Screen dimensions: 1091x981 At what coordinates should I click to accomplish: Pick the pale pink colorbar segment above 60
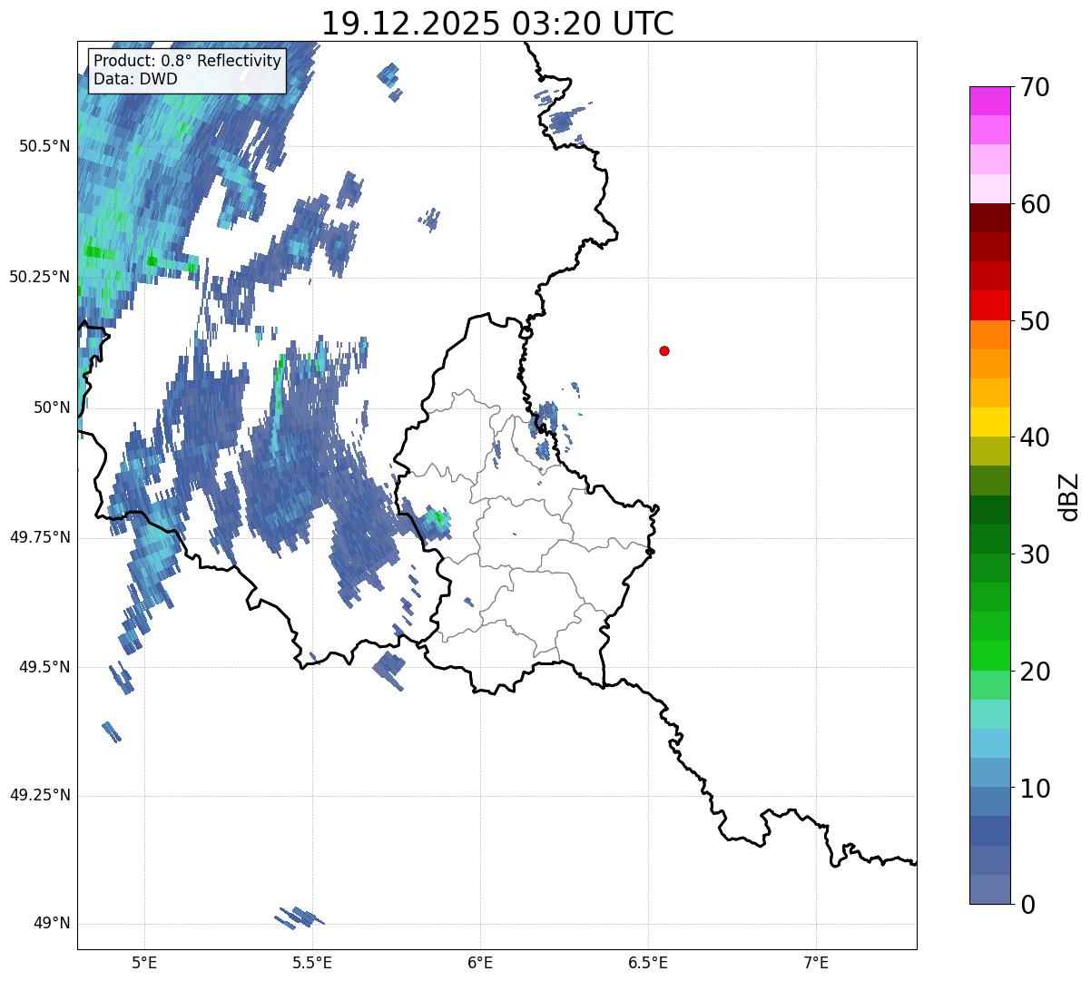[989, 189]
